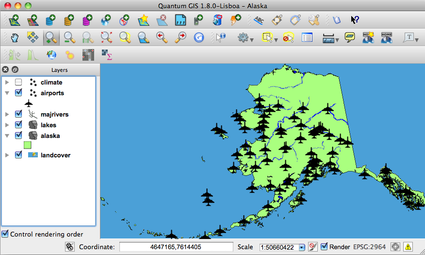The image size is (425, 255).
Task: Click the Zoom Last arrow icon
Action: pyautogui.click(x=162, y=37)
